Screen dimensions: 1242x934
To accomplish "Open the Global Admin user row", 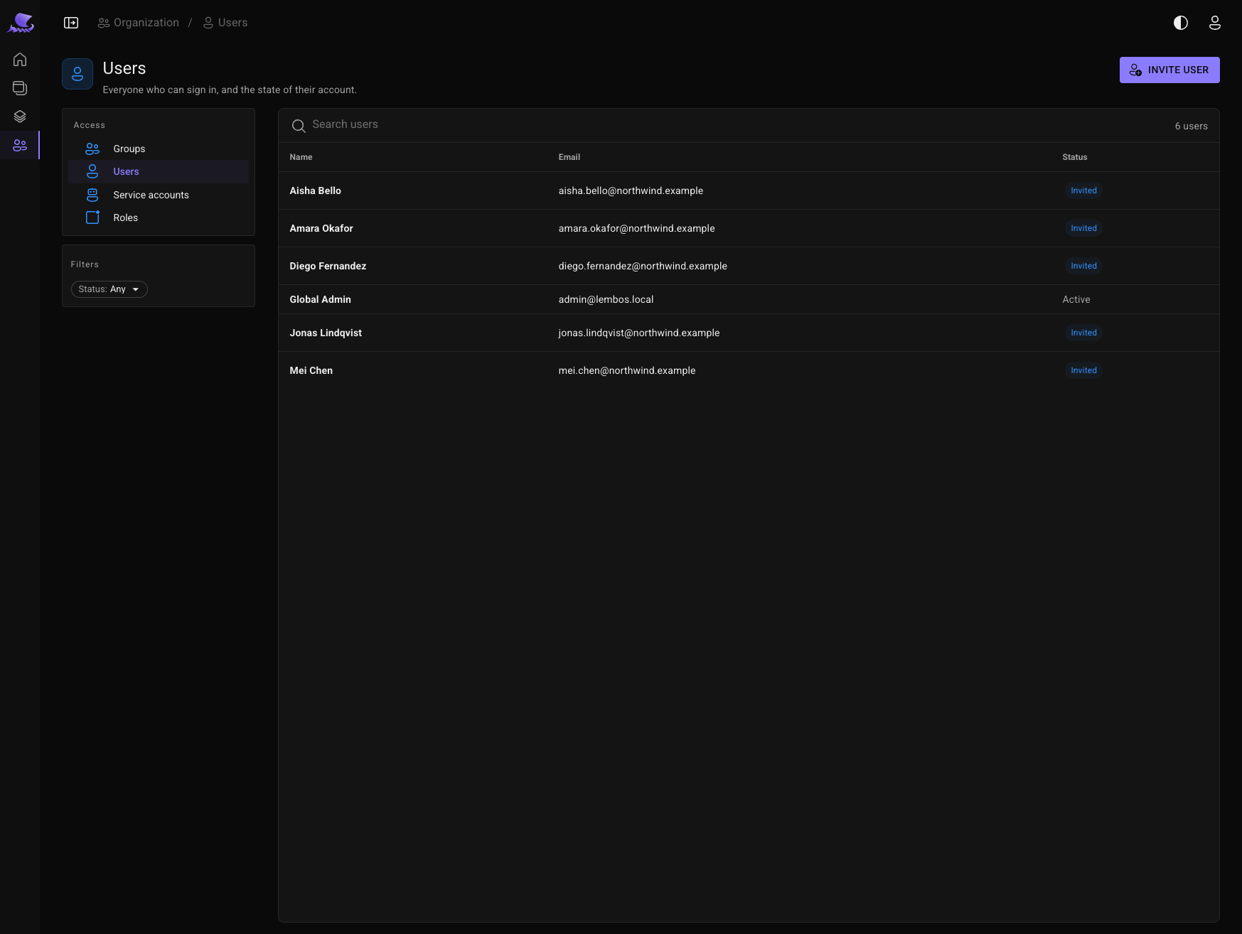I will click(x=749, y=299).
